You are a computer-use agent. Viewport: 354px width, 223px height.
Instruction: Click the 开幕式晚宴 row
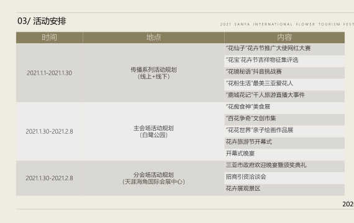[284, 155]
